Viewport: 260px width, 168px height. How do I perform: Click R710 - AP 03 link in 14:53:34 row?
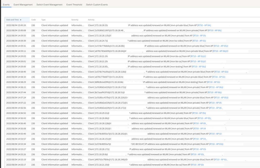[216, 144]
